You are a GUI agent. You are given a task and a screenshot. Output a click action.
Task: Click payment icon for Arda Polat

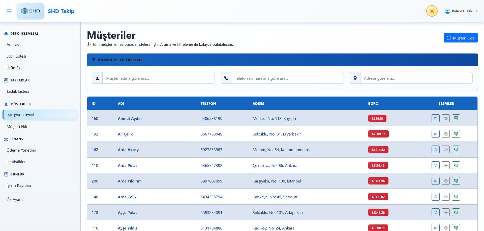click(x=456, y=165)
